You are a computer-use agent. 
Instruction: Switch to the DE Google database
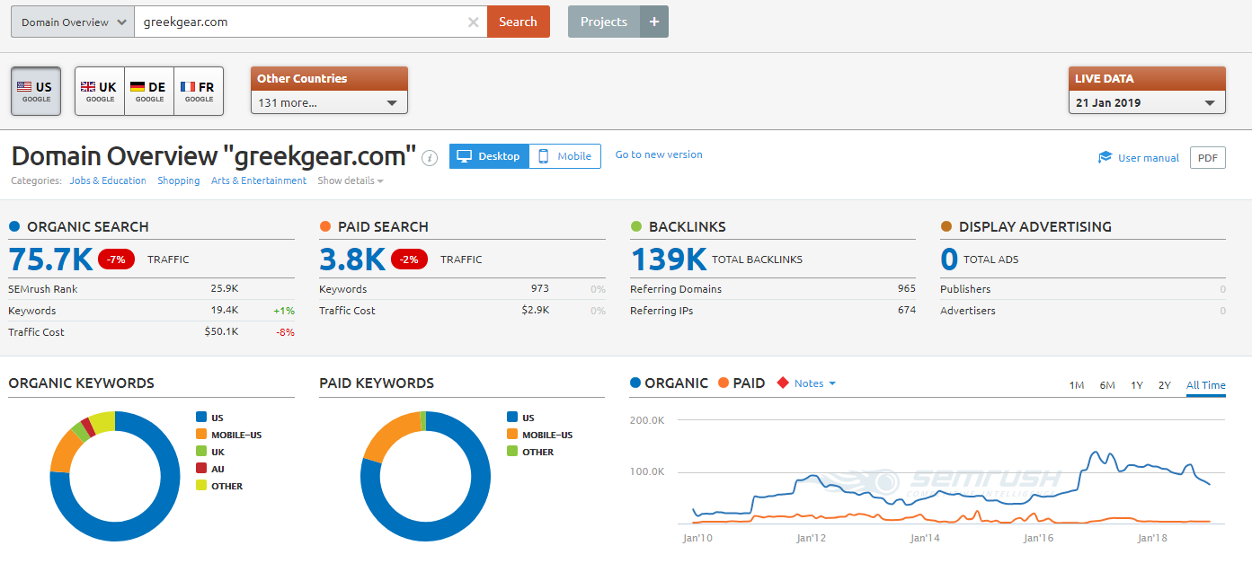pyautogui.click(x=149, y=92)
